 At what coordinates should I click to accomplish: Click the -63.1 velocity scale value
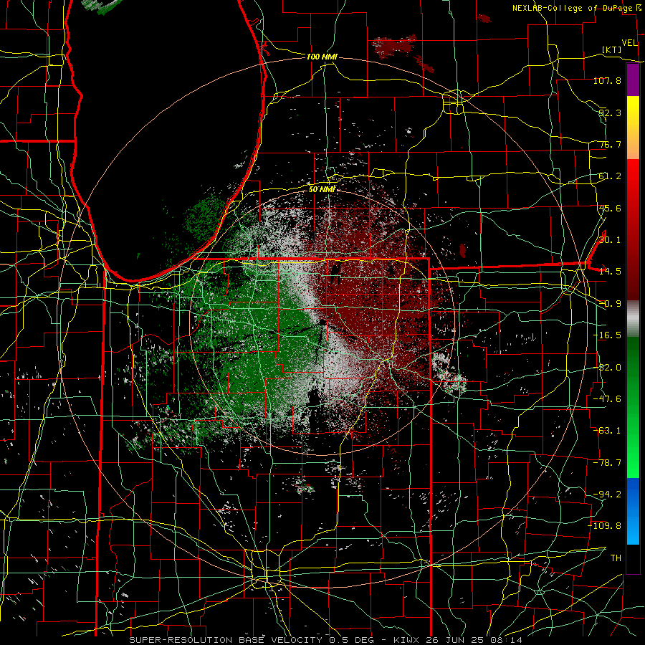(x=607, y=431)
